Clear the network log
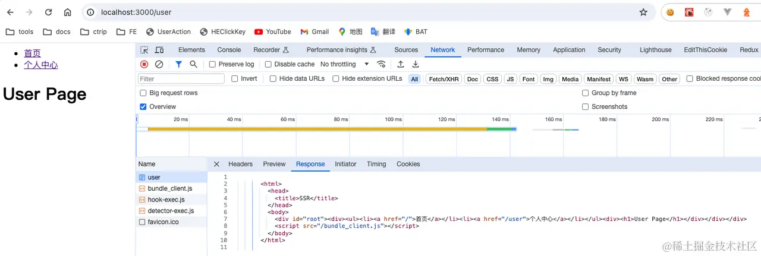The width and height of the screenshot is (761, 256). [159, 64]
